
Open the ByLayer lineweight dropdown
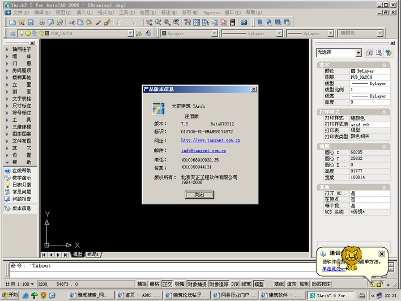point(331,33)
